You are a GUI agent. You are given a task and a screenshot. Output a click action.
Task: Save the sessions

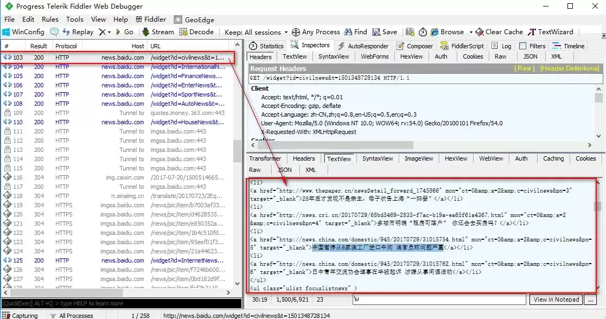(x=385, y=32)
